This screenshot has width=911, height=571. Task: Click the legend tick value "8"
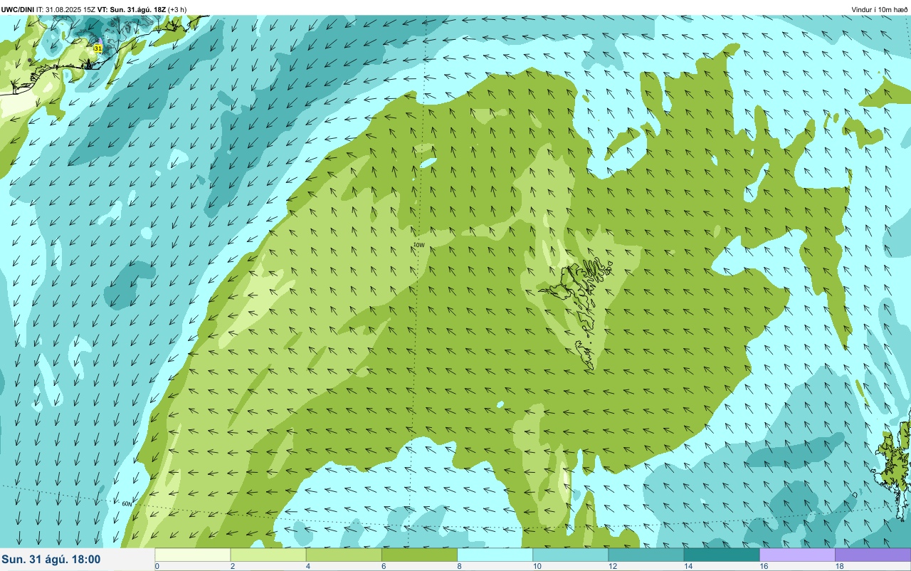click(460, 566)
